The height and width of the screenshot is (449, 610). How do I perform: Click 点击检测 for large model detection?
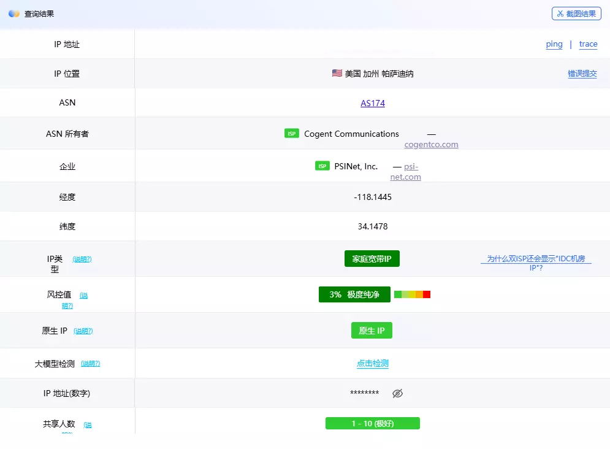point(373,363)
